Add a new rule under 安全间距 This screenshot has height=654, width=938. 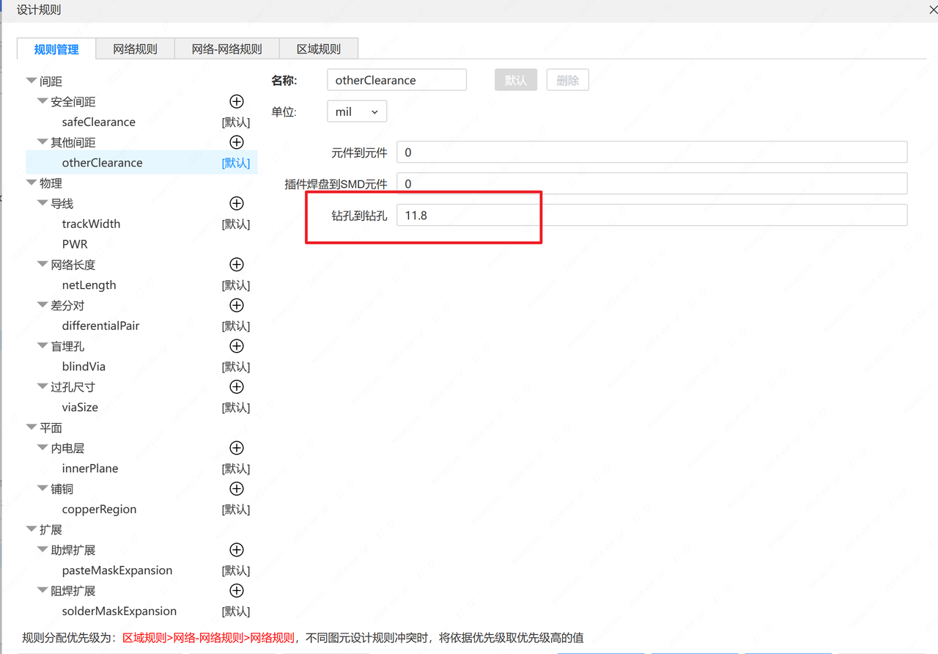237,101
